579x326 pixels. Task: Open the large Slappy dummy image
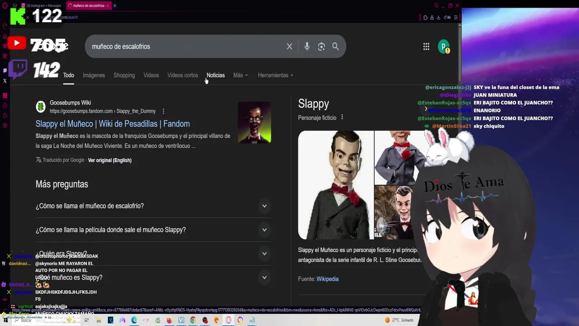tap(336, 185)
